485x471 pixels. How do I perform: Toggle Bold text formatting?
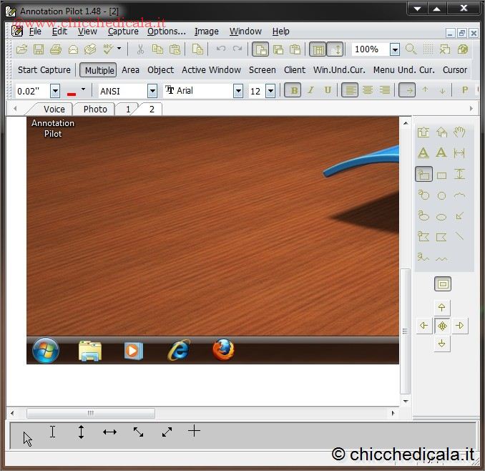point(293,90)
